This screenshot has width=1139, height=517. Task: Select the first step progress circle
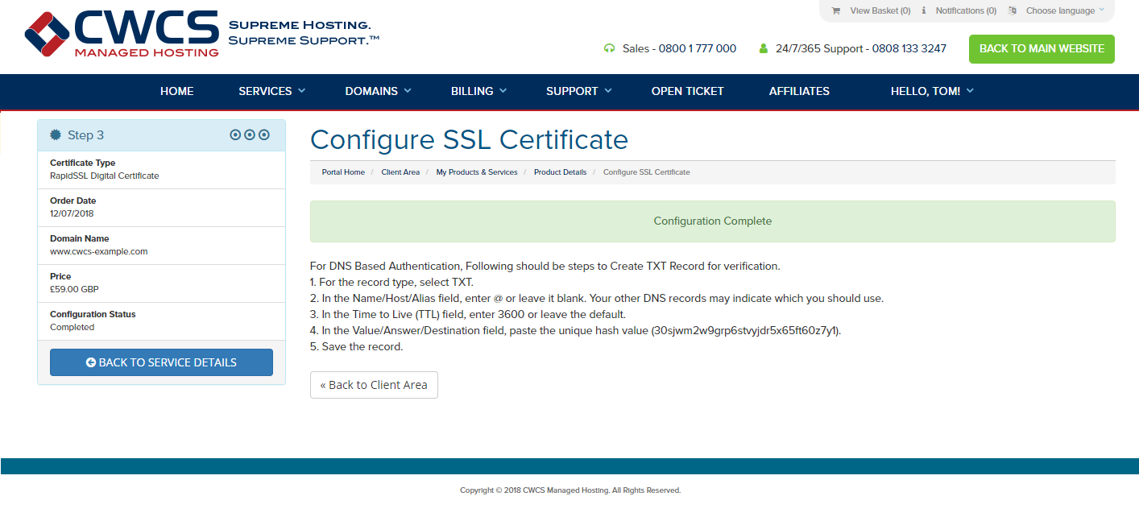pos(235,135)
